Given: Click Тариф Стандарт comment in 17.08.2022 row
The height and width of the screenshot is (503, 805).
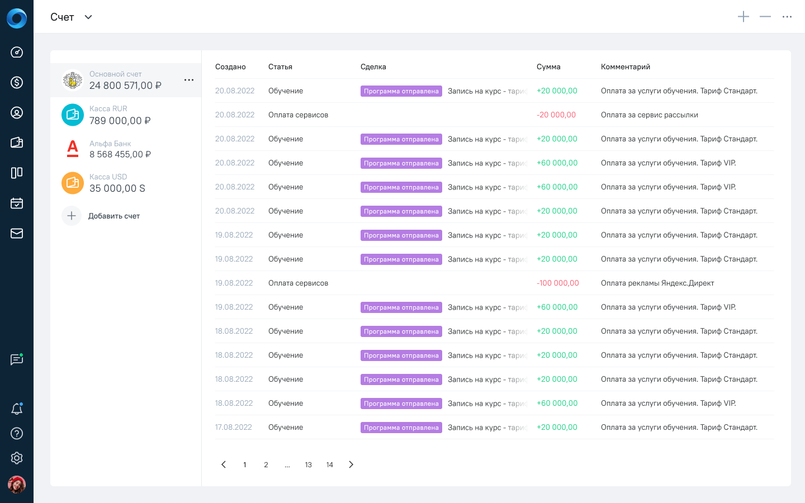Looking at the screenshot, I should pyautogui.click(x=679, y=427).
